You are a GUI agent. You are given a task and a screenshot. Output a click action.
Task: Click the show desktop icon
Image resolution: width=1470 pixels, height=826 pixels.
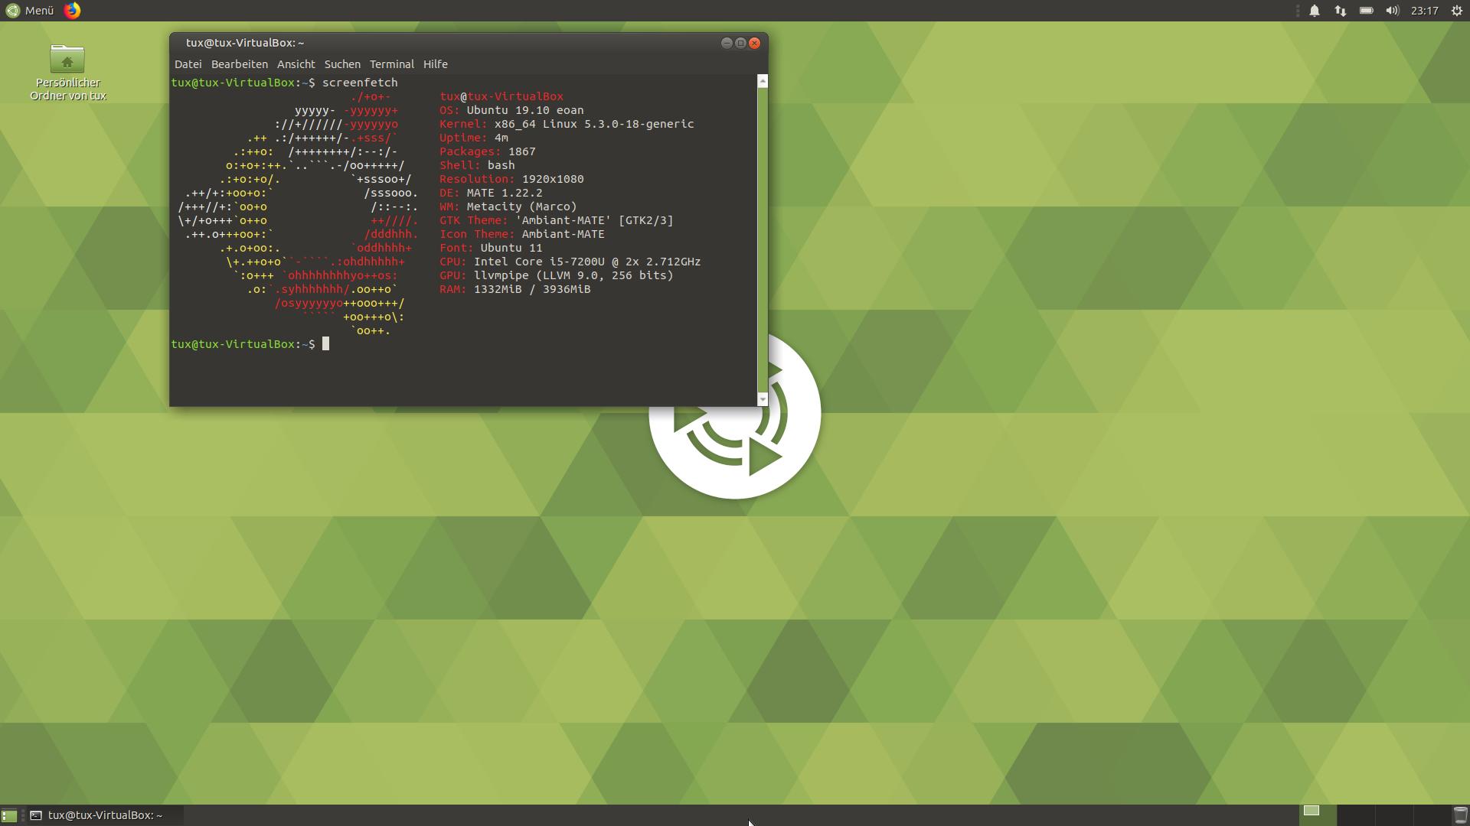pyautogui.click(x=8, y=815)
